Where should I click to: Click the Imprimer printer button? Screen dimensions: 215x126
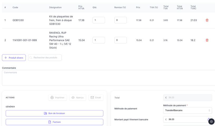click(x=57, y=97)
